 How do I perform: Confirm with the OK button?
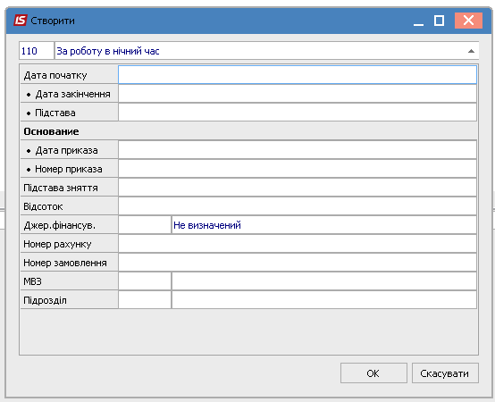373,373
